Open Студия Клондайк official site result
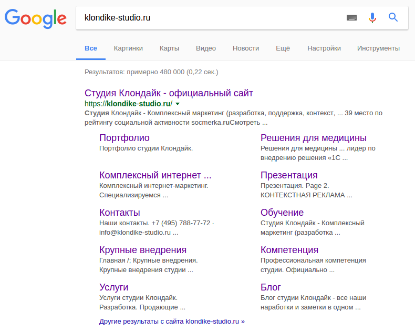The image size is (415, 331). [x=169, y=93]
